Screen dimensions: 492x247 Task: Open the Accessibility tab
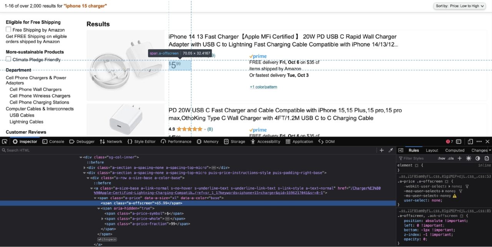(265, 142)
